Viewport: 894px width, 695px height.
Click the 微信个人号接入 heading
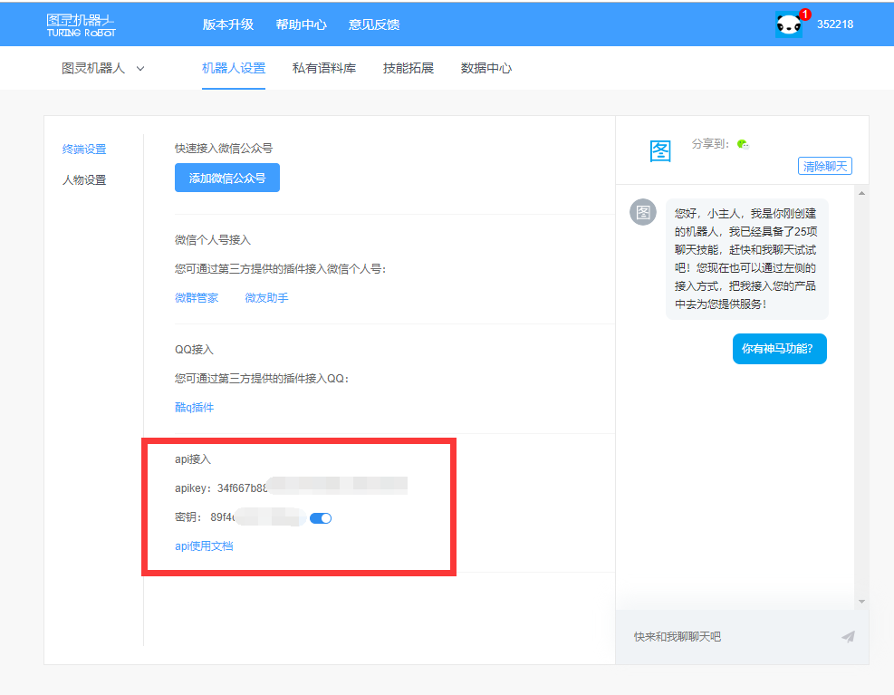(x=213, y=239)
